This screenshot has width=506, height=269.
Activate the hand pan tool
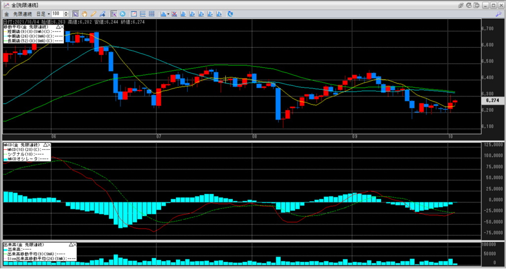84,13
